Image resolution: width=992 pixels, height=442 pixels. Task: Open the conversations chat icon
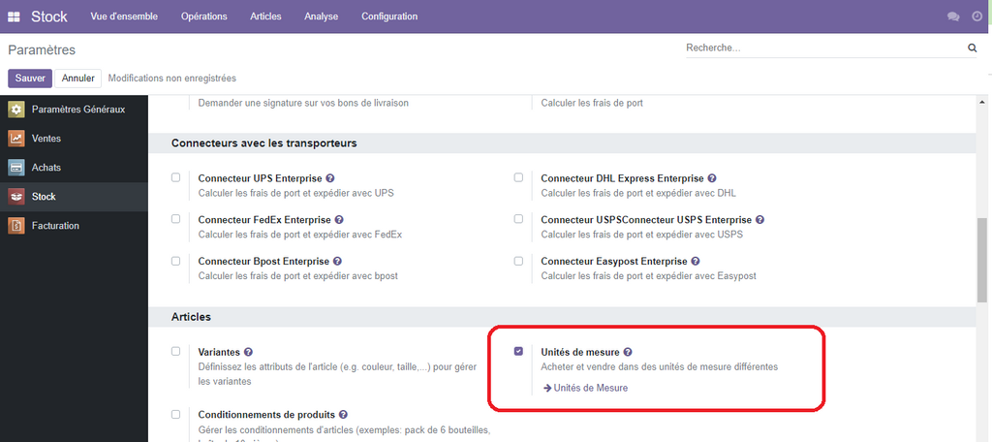[x=953, y=16]
